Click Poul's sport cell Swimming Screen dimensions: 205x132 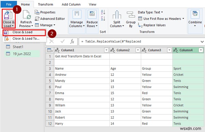pos(188,87)
